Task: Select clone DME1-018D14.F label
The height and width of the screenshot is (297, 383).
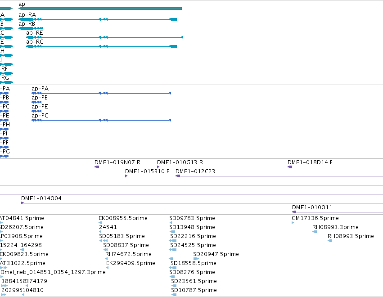Action: tap(310, 162)
